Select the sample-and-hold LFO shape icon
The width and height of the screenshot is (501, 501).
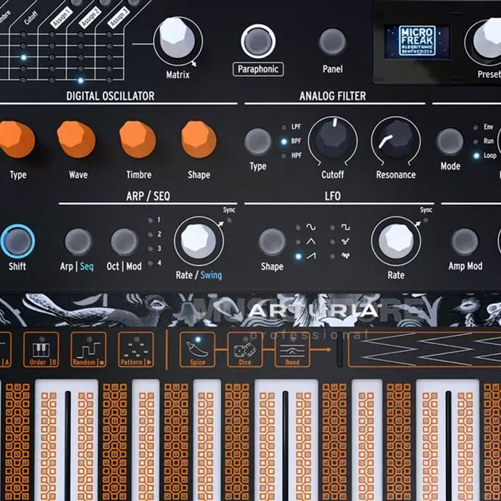coord(346,241)
